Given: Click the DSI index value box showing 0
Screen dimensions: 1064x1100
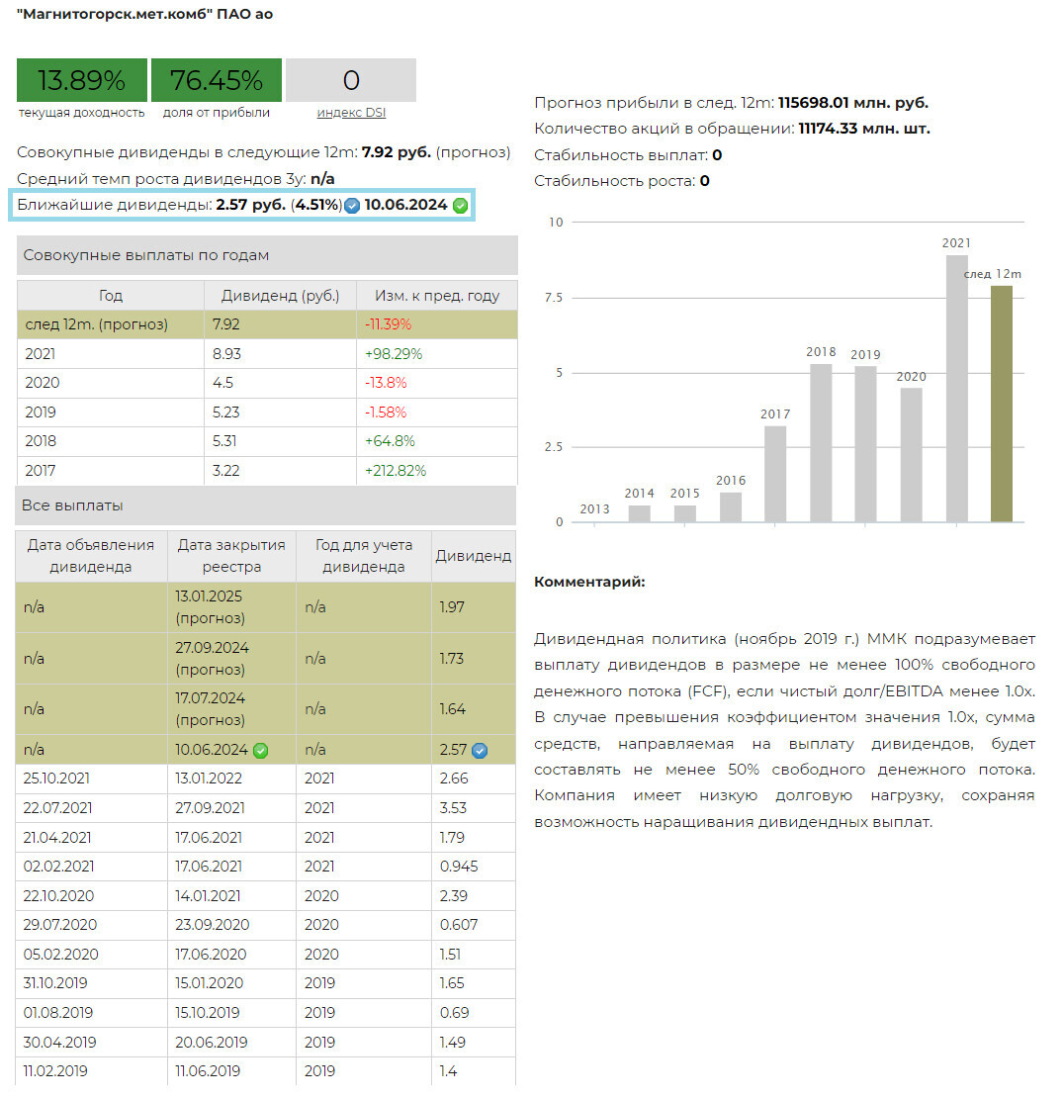Looking at the screenshot, I should [x=351, y=80].
